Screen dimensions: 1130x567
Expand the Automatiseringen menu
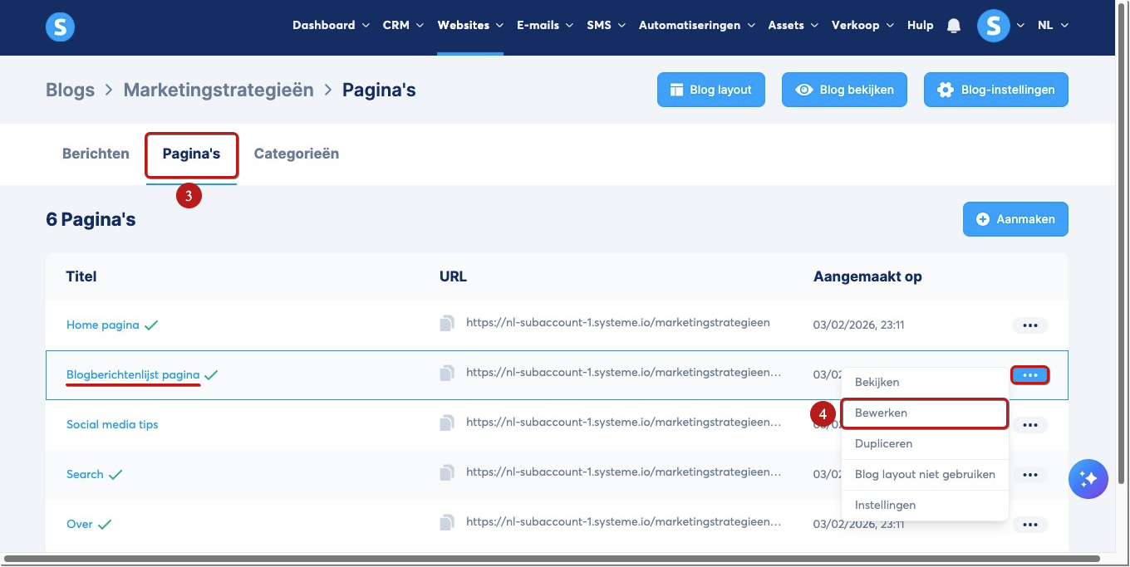click(x=696, y=25)
